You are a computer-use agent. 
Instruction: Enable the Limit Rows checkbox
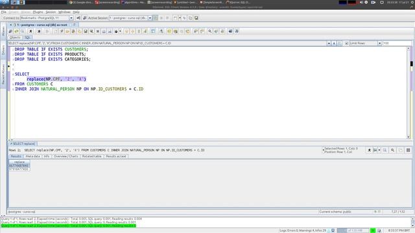pyautogui.click(x=347, y=43)
